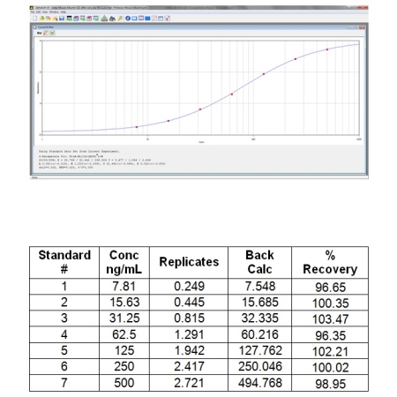Screen dimensions: 397x397
Task: Open the Help menu
Action: coord(64,12)
